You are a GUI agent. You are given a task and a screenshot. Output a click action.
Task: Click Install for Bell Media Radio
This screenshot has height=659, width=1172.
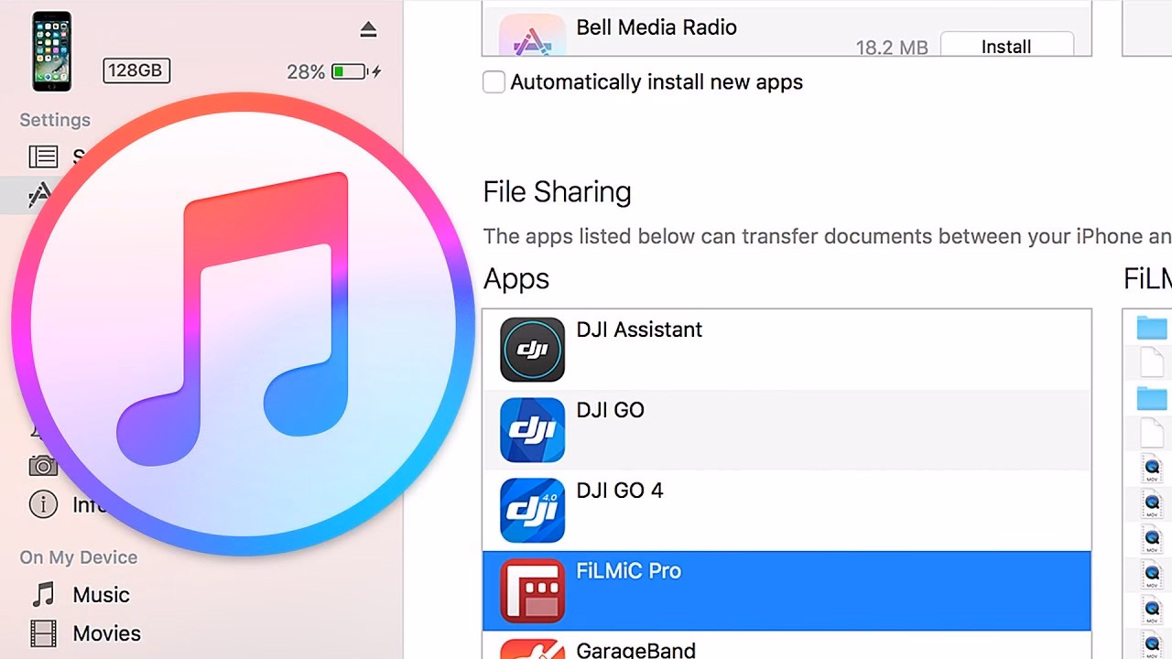(x=1007, y=46)
